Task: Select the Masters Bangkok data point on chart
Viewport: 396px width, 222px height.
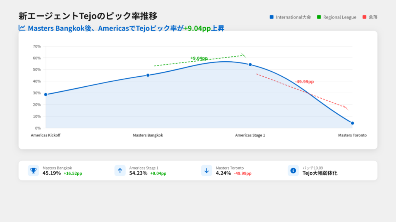Action: click(x=148, y=75)
